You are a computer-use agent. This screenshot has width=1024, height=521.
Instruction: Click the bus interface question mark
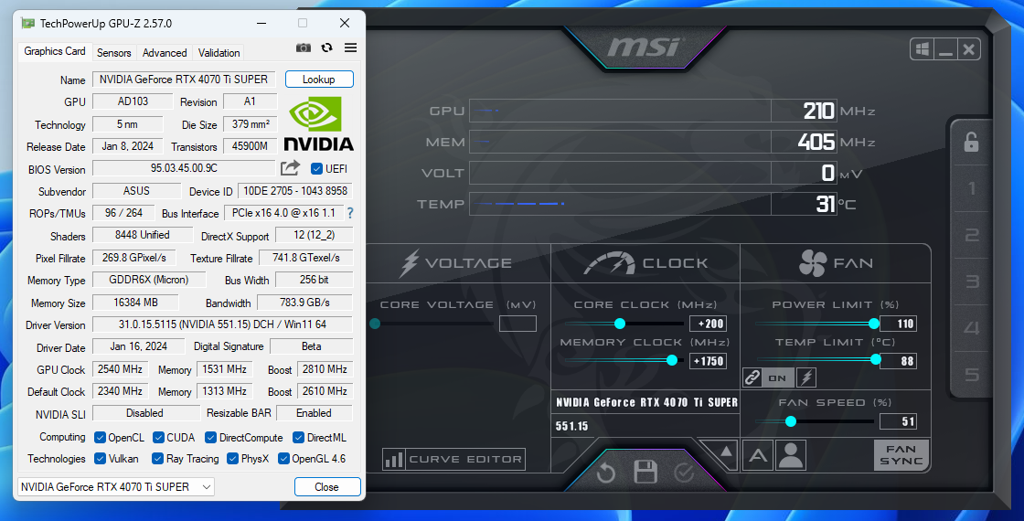point(350,213)
